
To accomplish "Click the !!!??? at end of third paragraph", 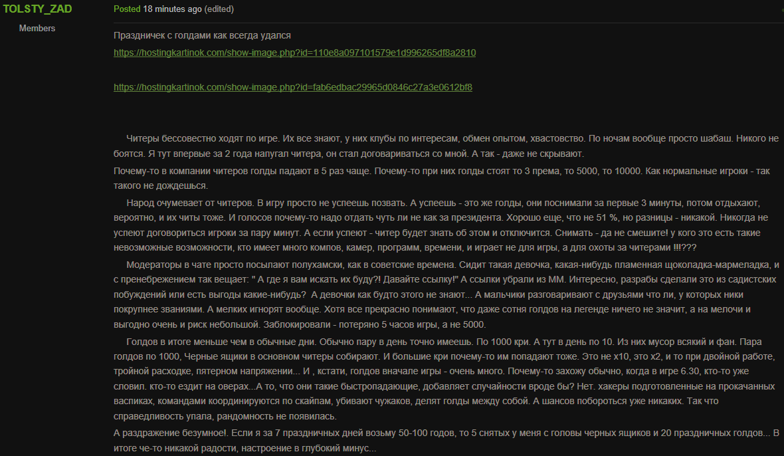I will 684,247.
